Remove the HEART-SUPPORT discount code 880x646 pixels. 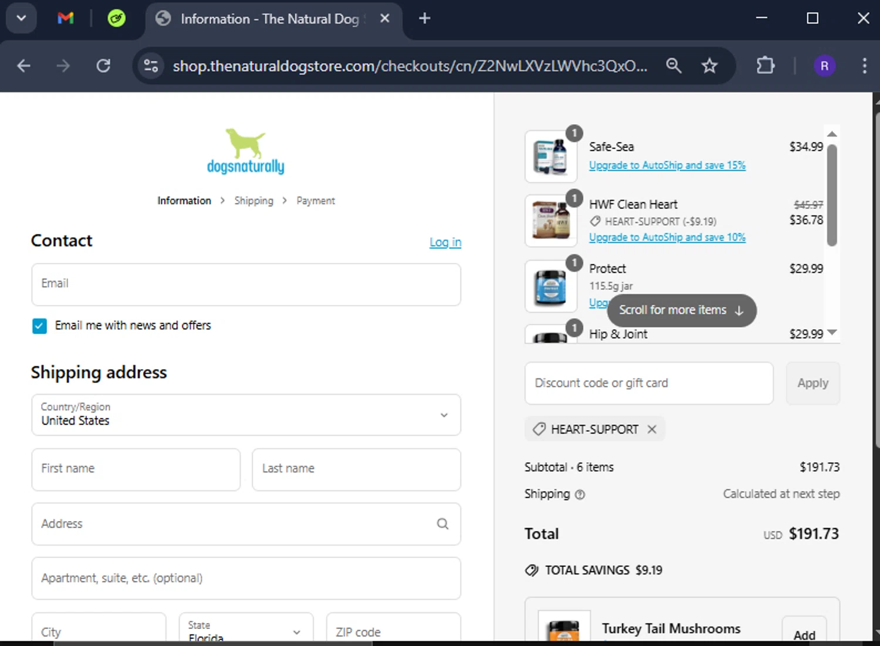(x=652, y=429)
